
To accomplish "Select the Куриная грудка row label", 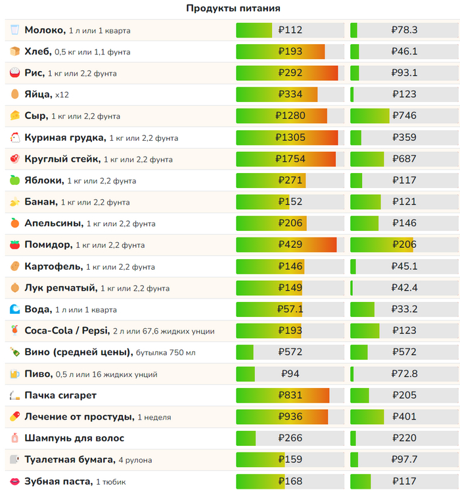I will click(64, 137).
